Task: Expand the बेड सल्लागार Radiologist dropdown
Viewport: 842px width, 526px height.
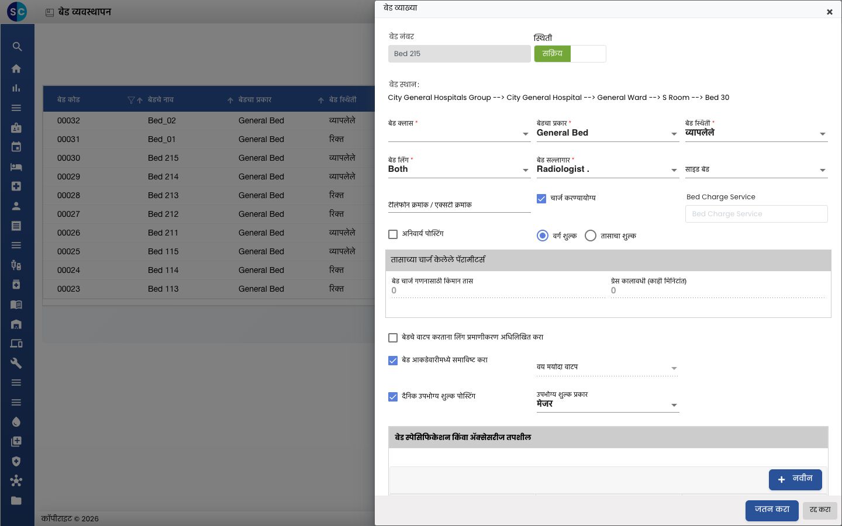Action: click(608, 169)
